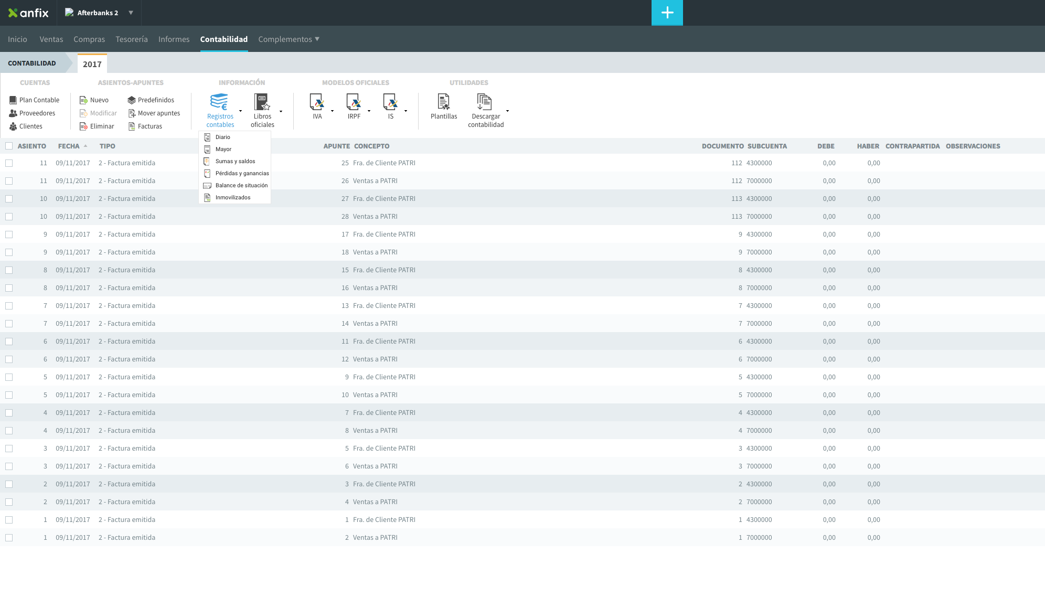The image size is (1045, 597).
Task: Click the Diario menu icon
Action: [207, 137]
